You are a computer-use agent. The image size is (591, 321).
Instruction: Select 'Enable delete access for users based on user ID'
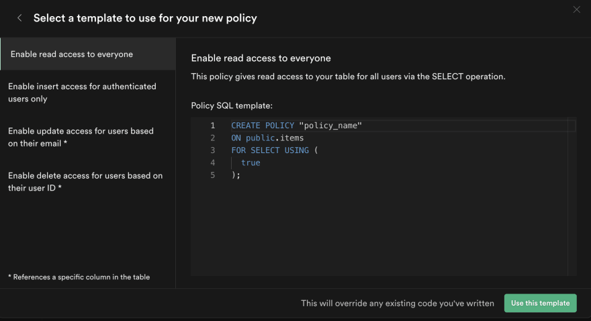coord(88,181)
